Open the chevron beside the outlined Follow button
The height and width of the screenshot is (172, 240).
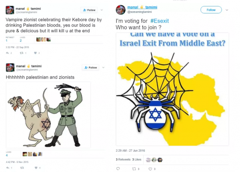[227, 10]
